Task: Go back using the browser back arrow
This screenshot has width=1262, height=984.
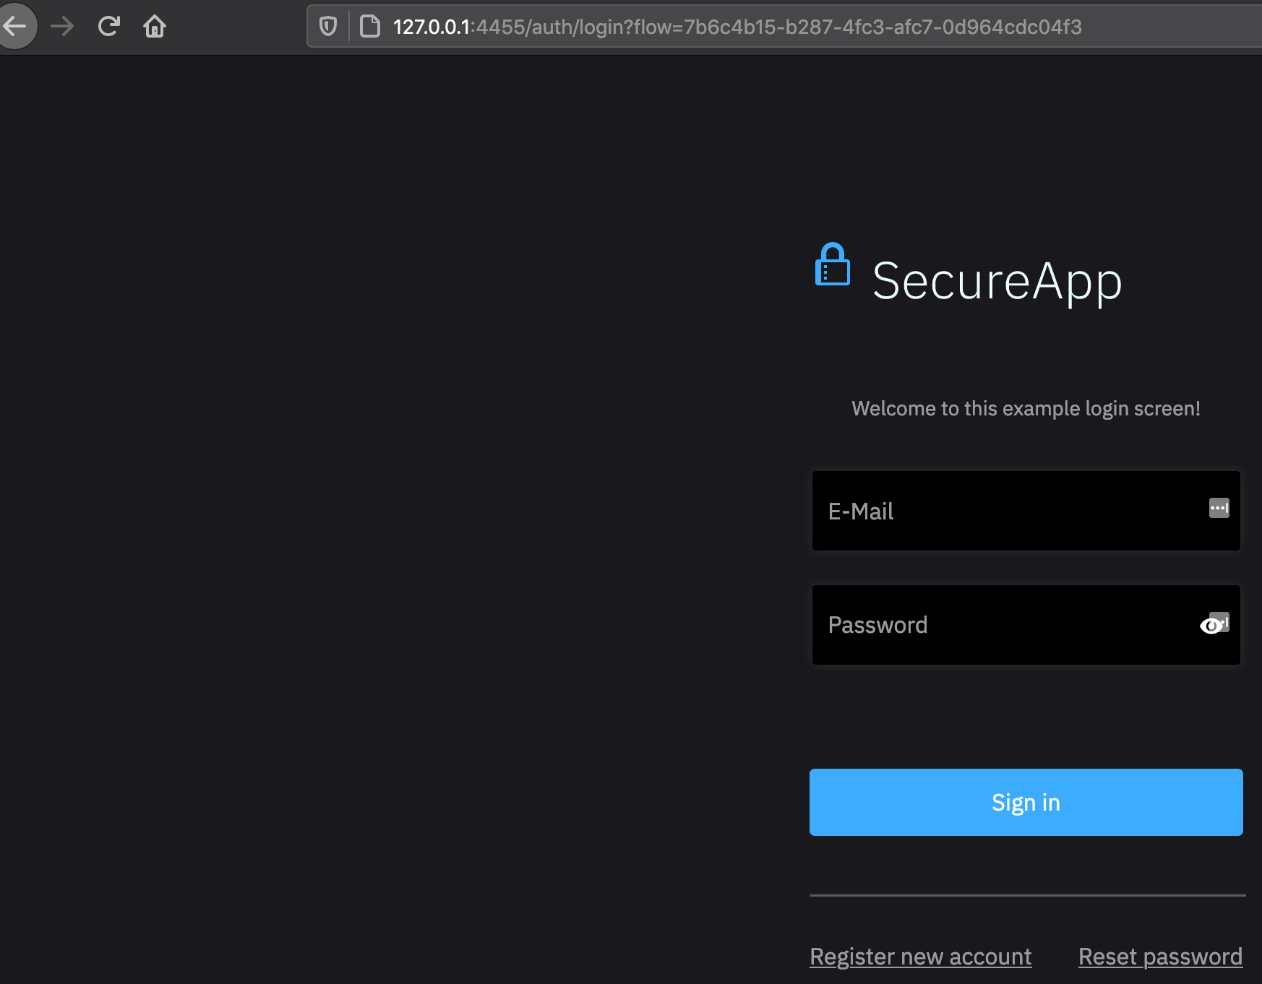Action: click(x=15, y=26)
